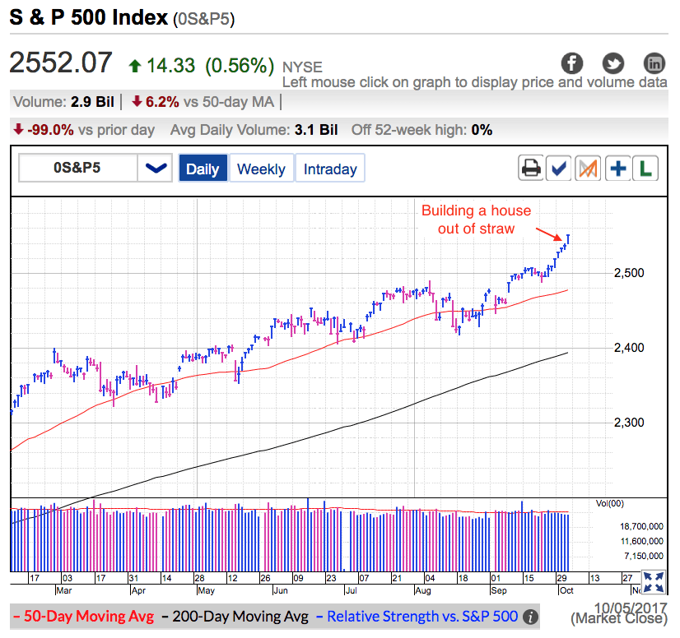Click the 2,500 price axis label
This screenshot has width=680, height=638.
[x=629, y=273]
